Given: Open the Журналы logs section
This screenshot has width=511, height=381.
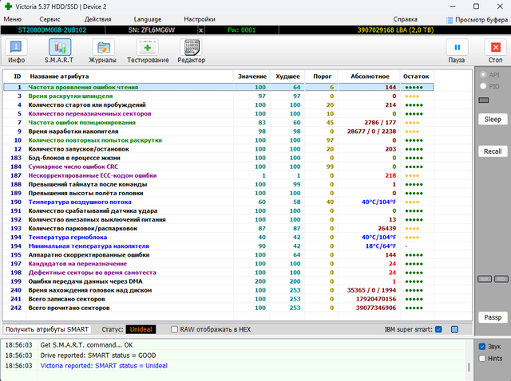Looking at the screenshot, I should 103,51.
